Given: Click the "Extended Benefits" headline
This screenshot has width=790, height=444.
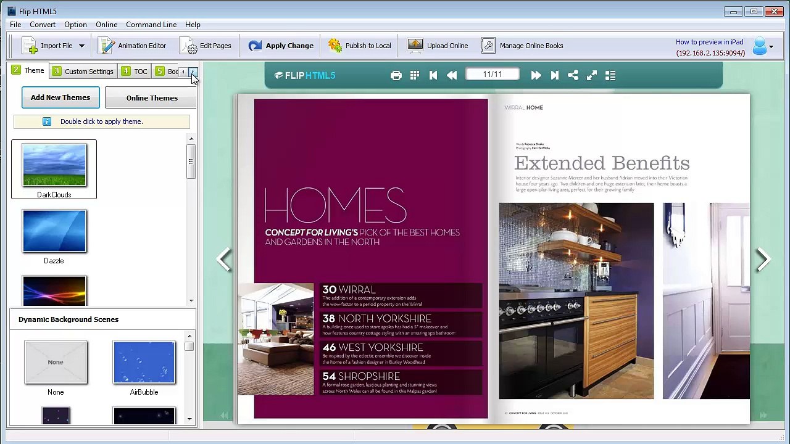Looking at the screenshot, I should coord(602,163).
